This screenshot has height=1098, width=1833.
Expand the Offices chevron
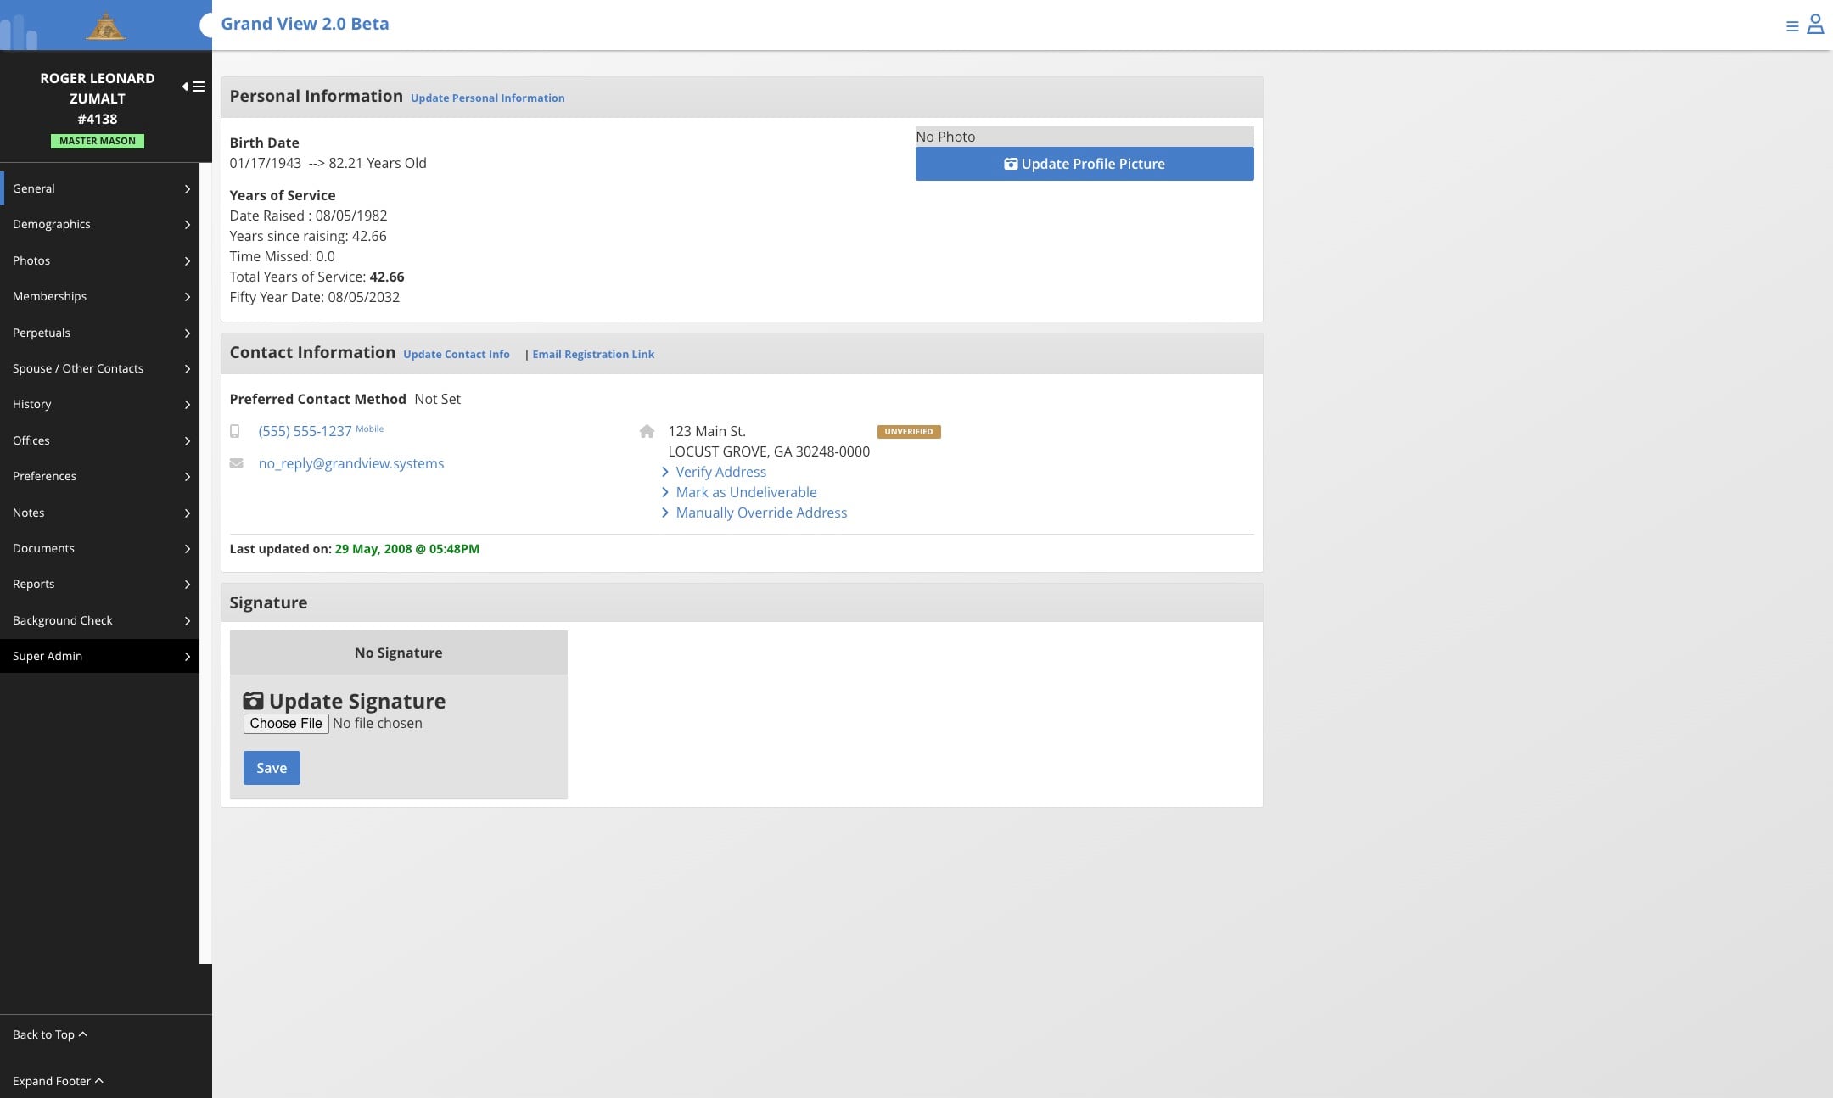tap(188, 441)
